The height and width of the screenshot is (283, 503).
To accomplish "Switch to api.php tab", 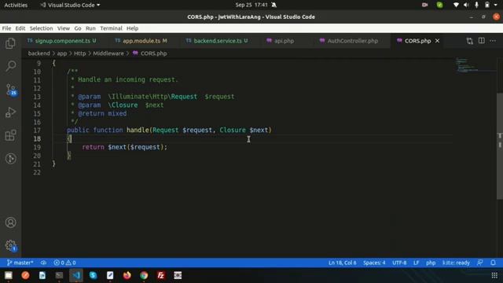I will (284, 41).
